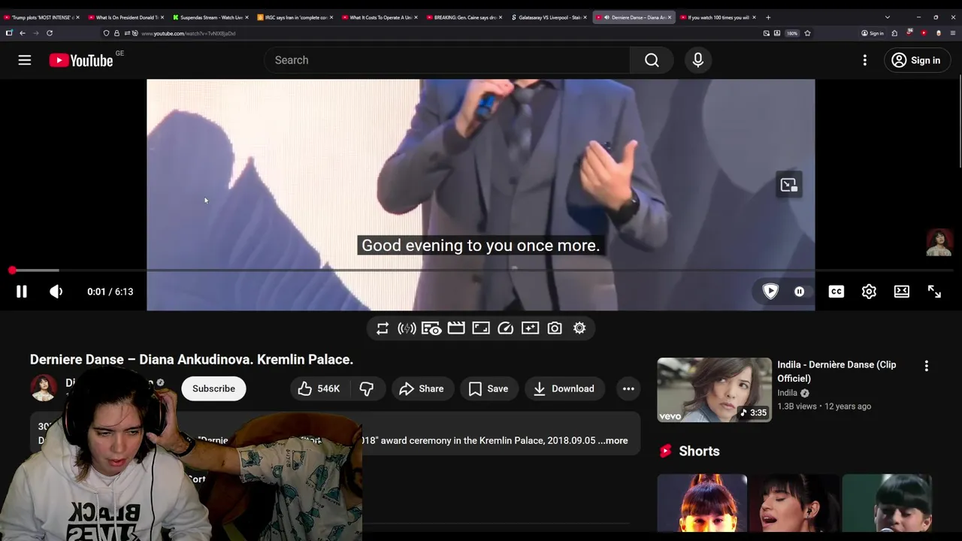Open the list all tabs dropdown
Viewport: 962px width, 541px height.
click(x=888, y=17)
